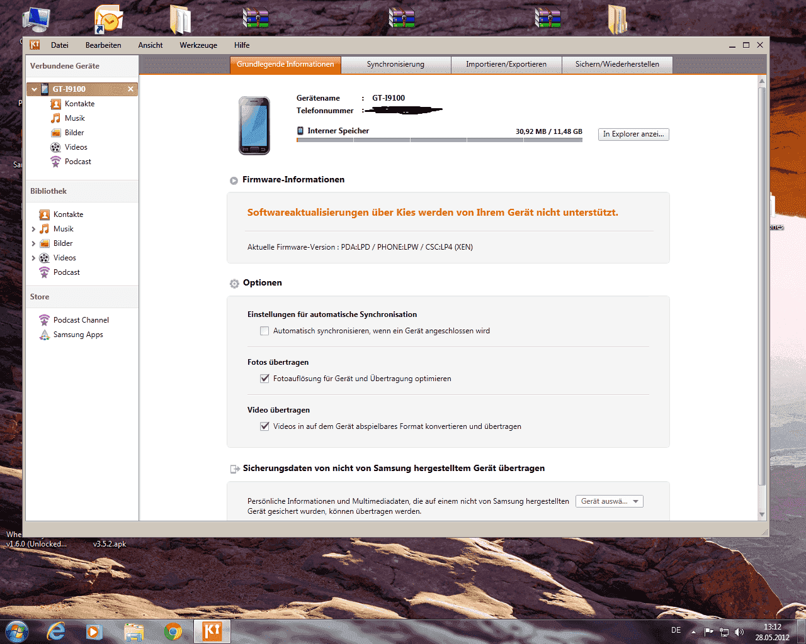The image size is (806, 644).
Task: Expand Musik in Bibliothek
Action: point(33,229)
